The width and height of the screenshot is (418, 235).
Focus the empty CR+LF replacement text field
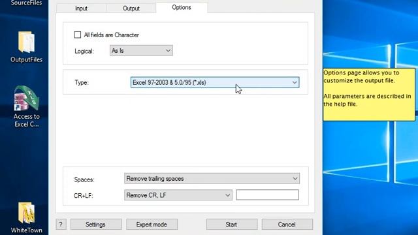click(267, 195)
